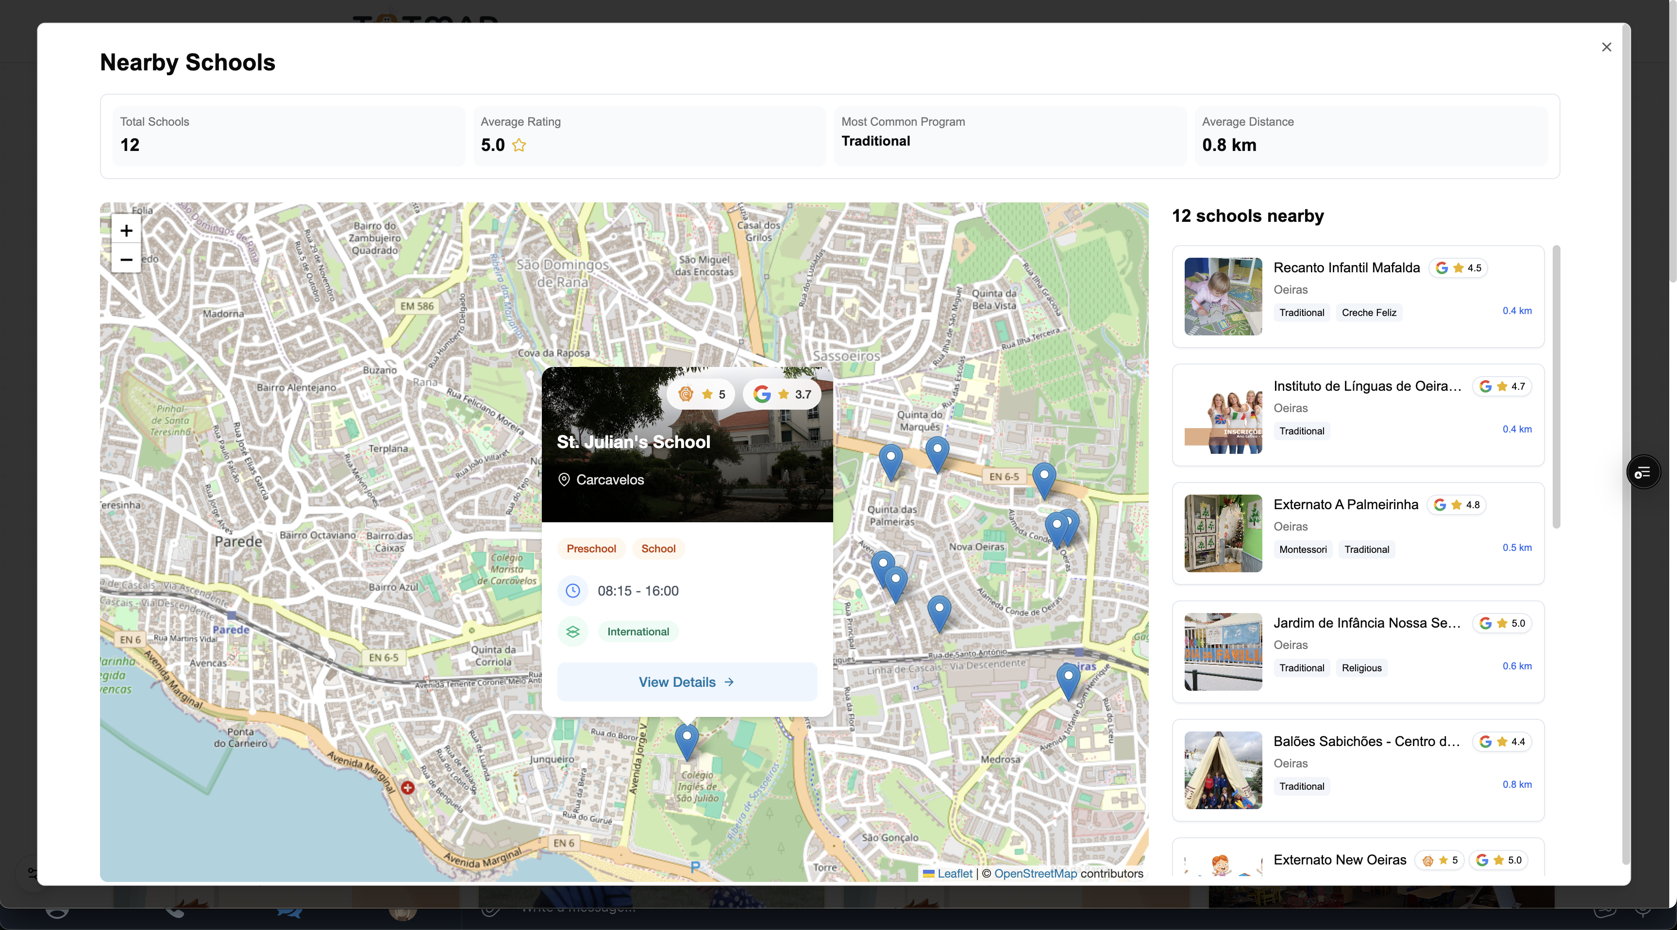Click Recanto Infantil Mafalda thumbnail image
The image size is (1677, 930).
(1223, 296)
